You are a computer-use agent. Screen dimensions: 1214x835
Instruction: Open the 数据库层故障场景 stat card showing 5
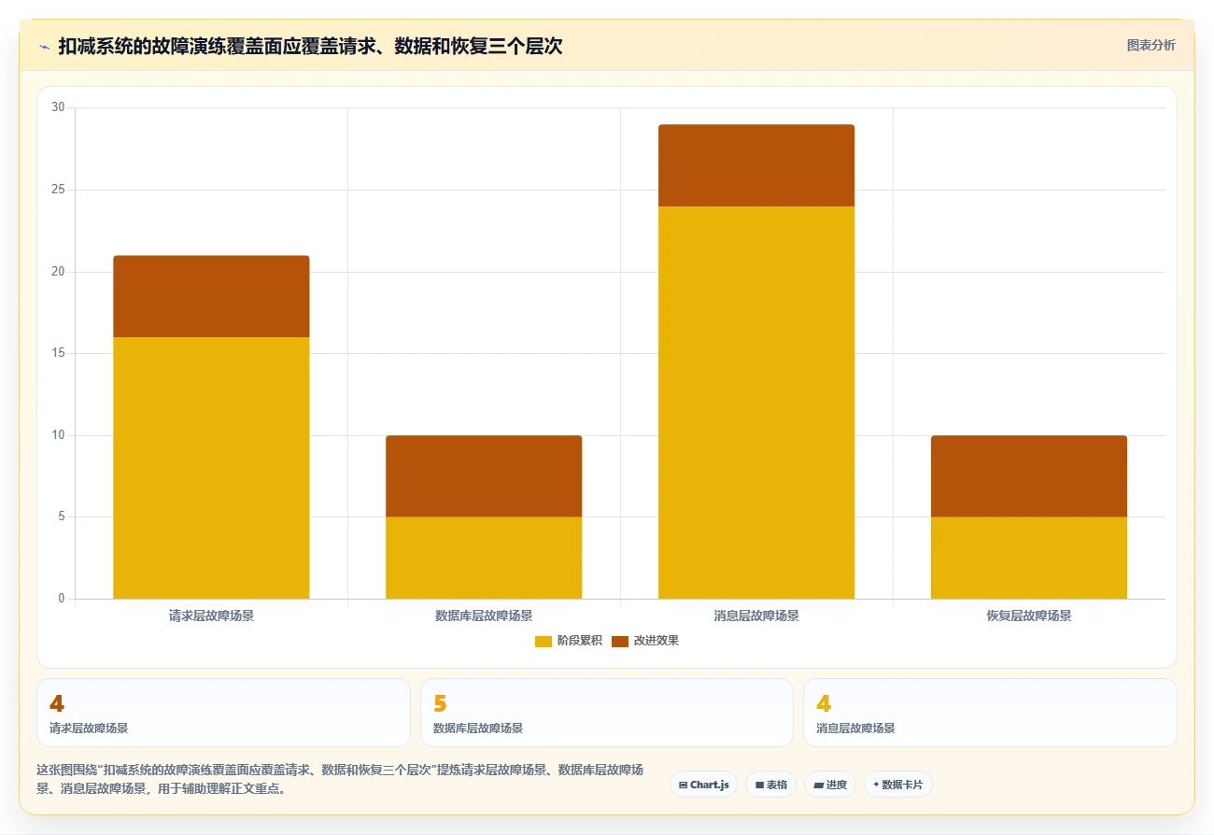[x=607, y=713]
